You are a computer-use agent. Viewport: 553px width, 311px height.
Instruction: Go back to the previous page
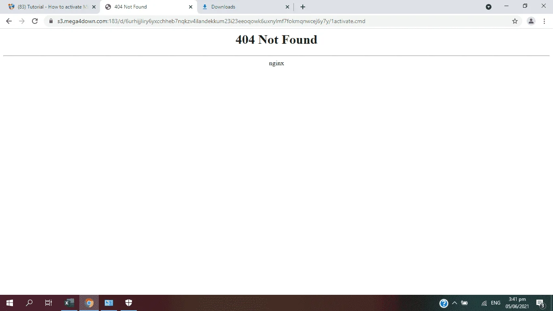[x=9, y=21]
